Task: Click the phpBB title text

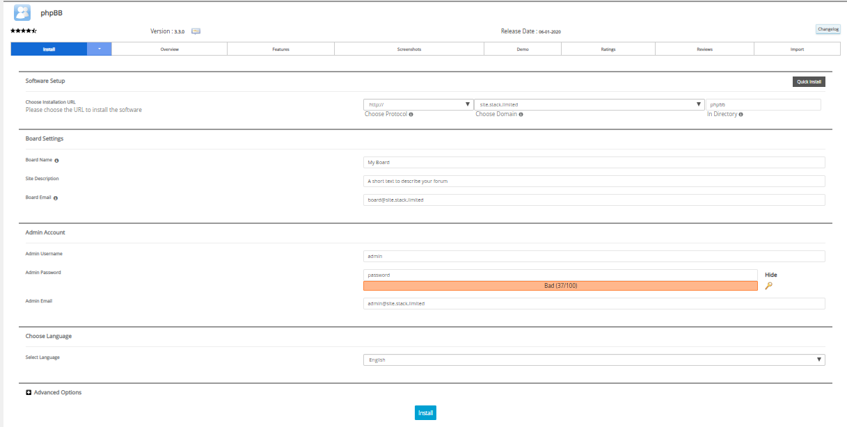Action: point(52,13)
